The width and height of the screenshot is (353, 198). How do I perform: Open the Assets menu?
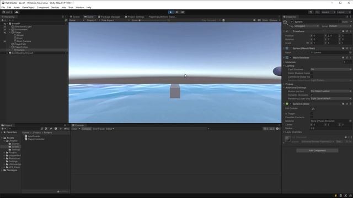(17, 7)
